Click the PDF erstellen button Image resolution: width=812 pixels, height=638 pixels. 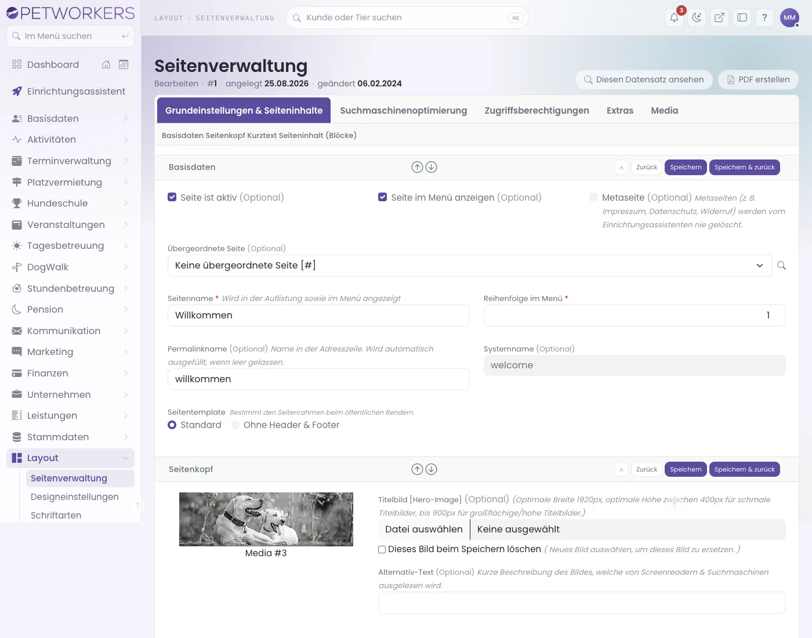(758, 79)
